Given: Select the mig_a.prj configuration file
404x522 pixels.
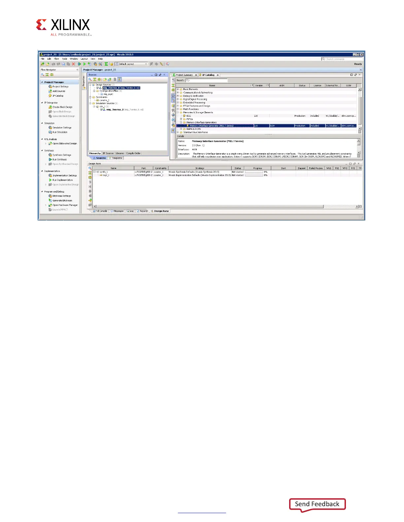Looking at the screenshot, I should [107, 94].
